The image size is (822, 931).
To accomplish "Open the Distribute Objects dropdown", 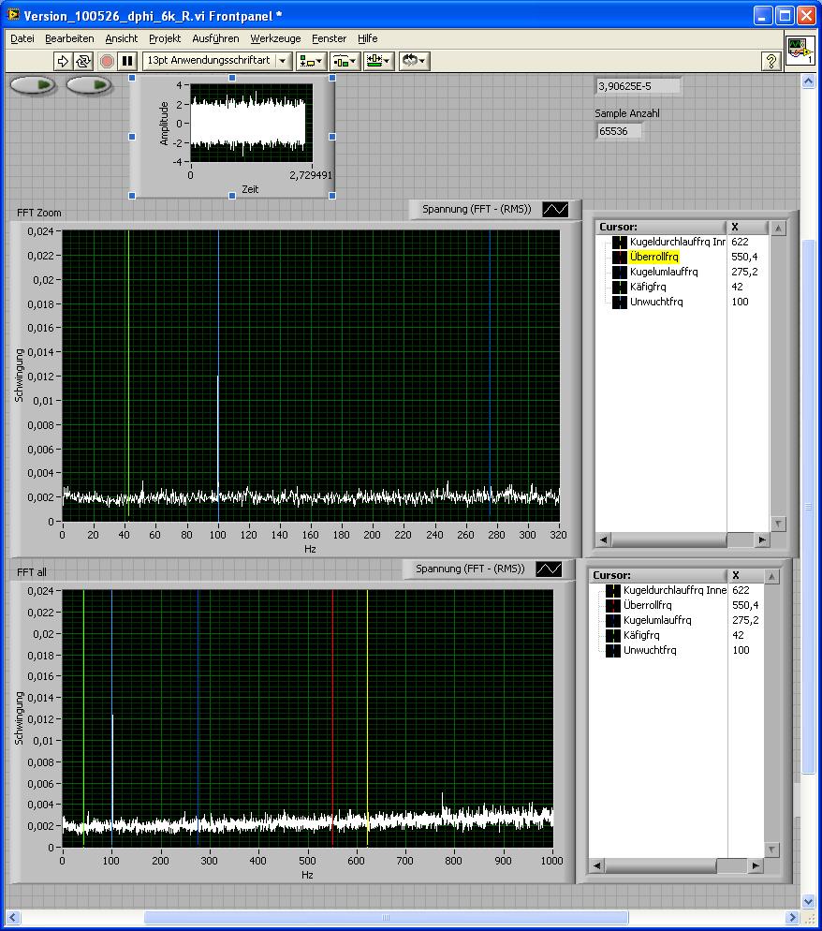I will 345,61.
